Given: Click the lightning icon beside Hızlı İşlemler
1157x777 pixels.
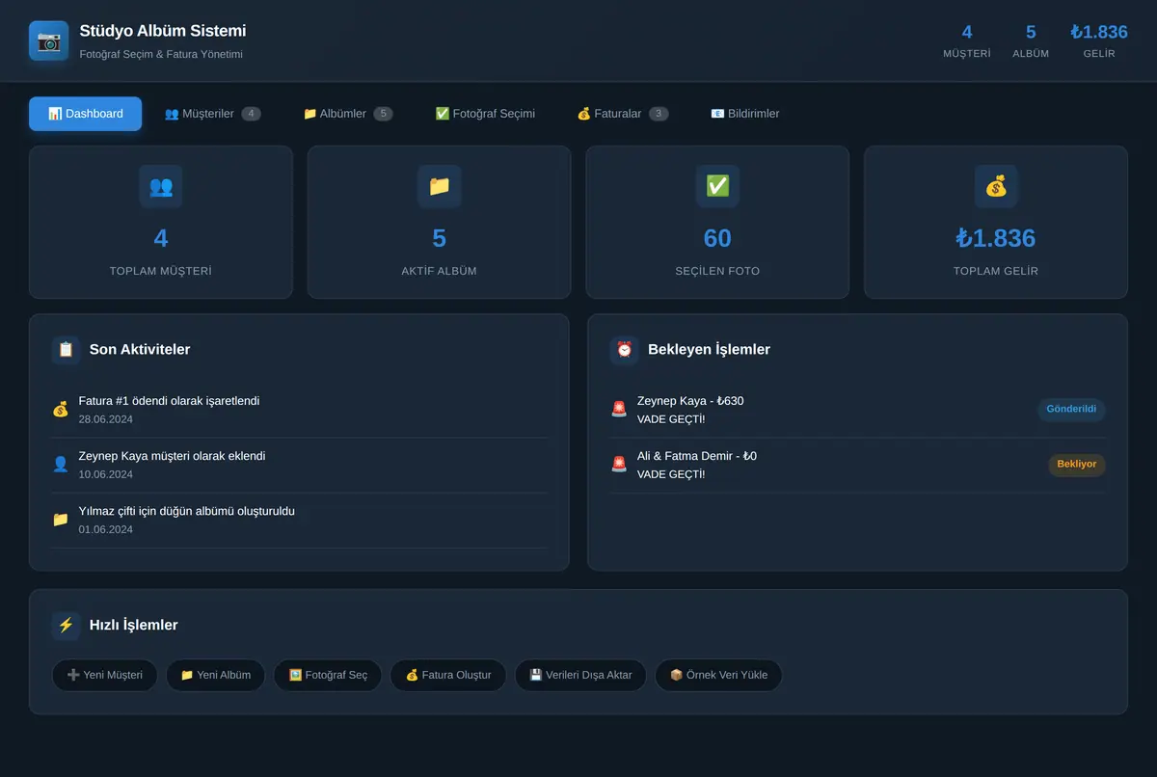Looking at the screenshot, I should tap(66, 625).
